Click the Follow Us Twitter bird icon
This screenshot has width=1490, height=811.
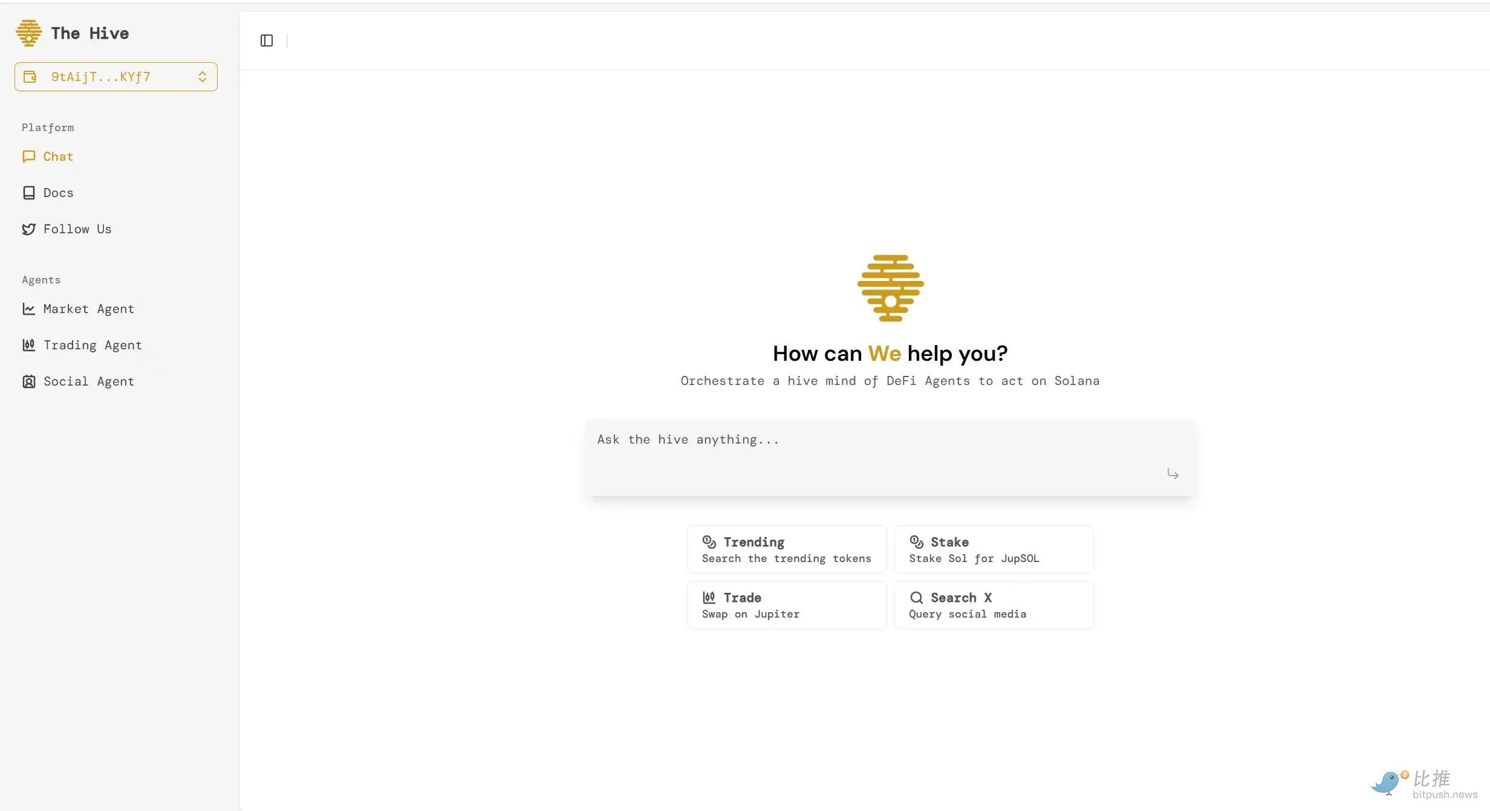tap(28, 229)
